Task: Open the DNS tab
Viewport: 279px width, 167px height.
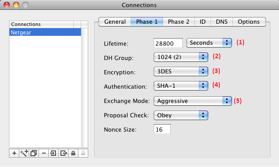Action: pos(222,21)
